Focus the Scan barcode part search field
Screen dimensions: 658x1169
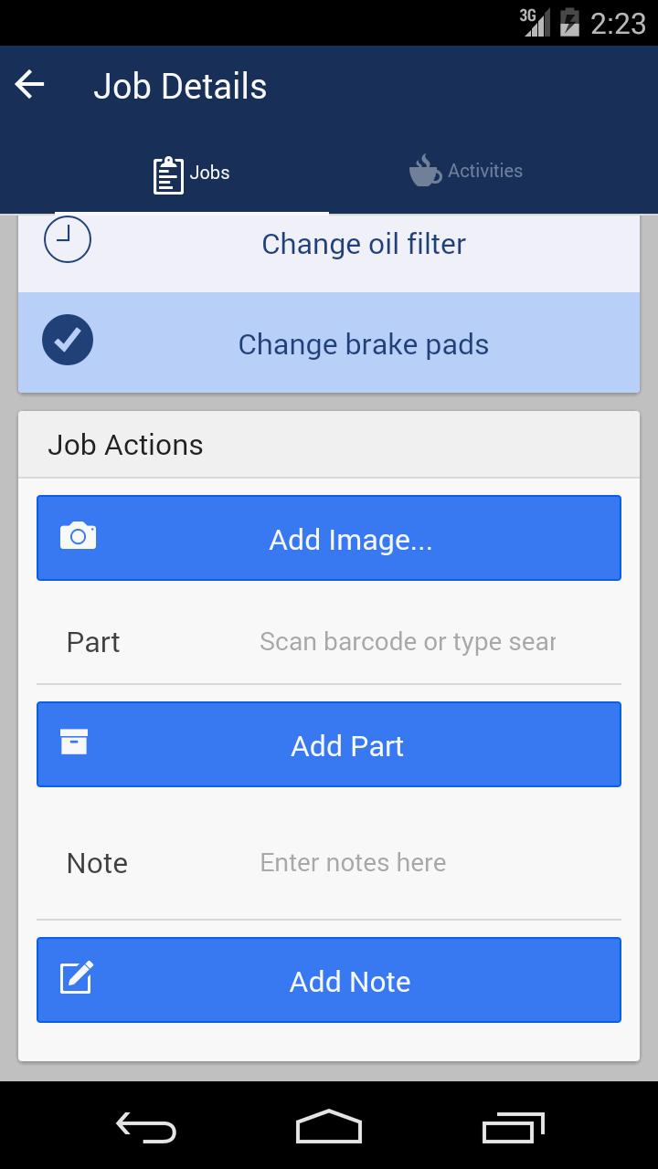point(408,641)
